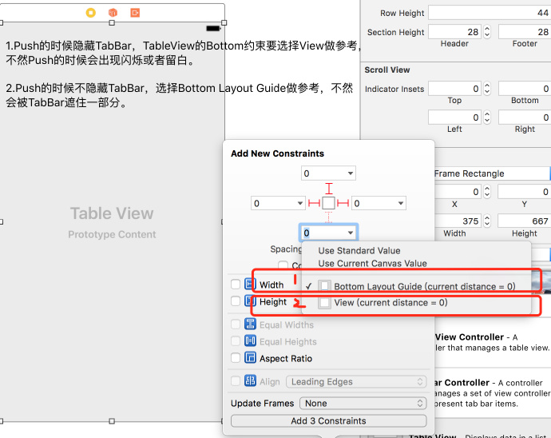Viewport: 551px width, 438px height.
Task: Click the orange First Responder cube icon
Action: coord(113,13)
